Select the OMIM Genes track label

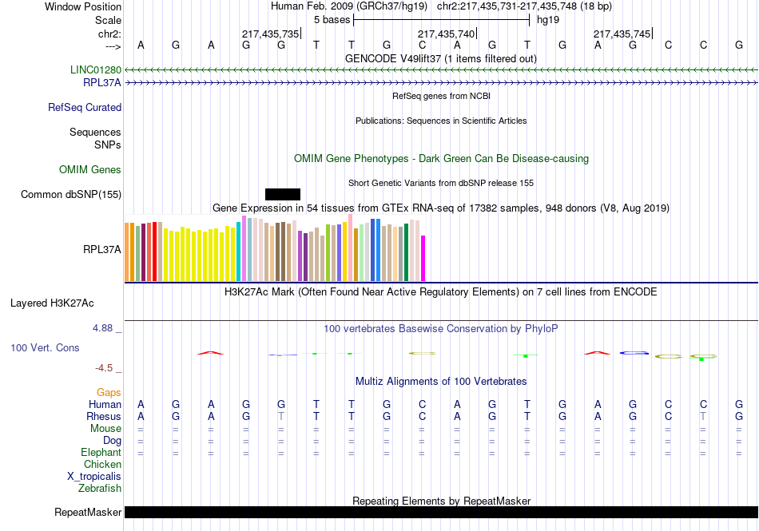90,170
